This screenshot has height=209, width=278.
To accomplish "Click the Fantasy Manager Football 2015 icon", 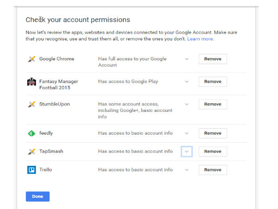I will click(x=32, y=82).
